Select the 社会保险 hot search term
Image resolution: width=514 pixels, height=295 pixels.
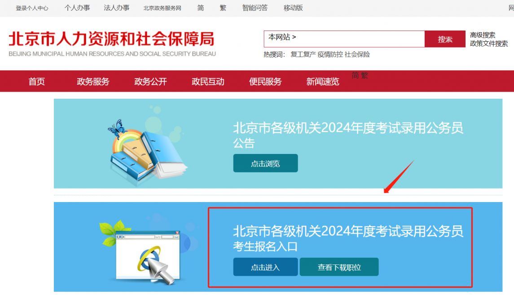pos(357,54)
